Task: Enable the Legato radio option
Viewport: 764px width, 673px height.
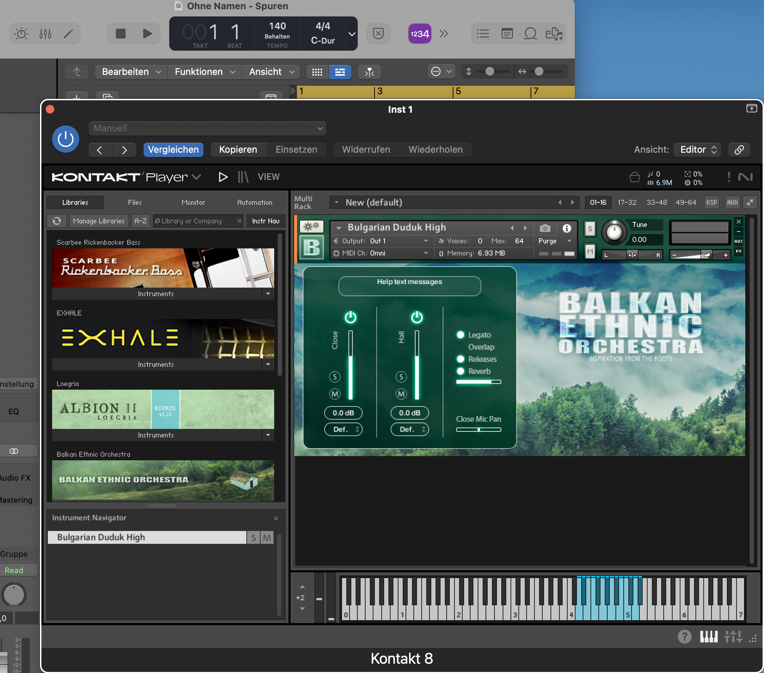Action: (x=461, y=335)
